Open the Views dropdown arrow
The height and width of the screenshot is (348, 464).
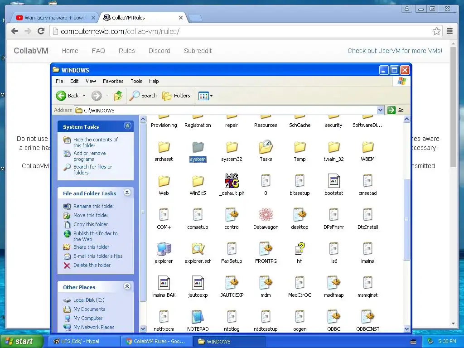211,96
